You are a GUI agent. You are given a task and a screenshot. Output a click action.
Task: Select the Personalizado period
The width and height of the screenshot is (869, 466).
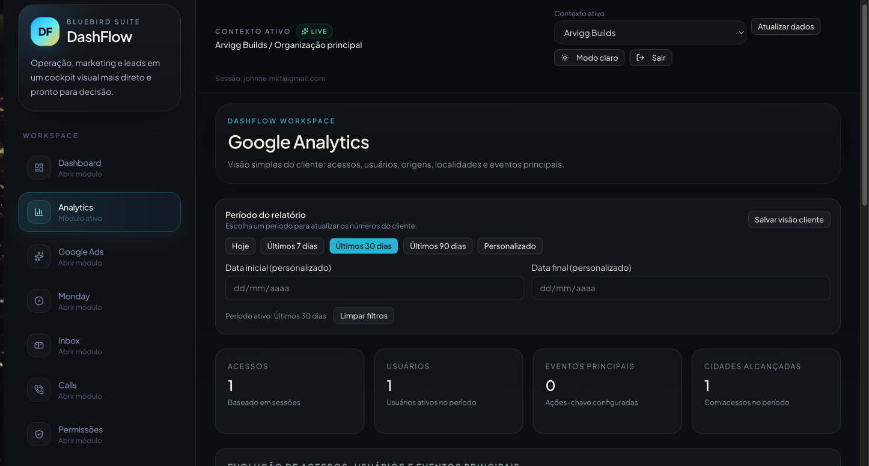click(x=510, y=246)
